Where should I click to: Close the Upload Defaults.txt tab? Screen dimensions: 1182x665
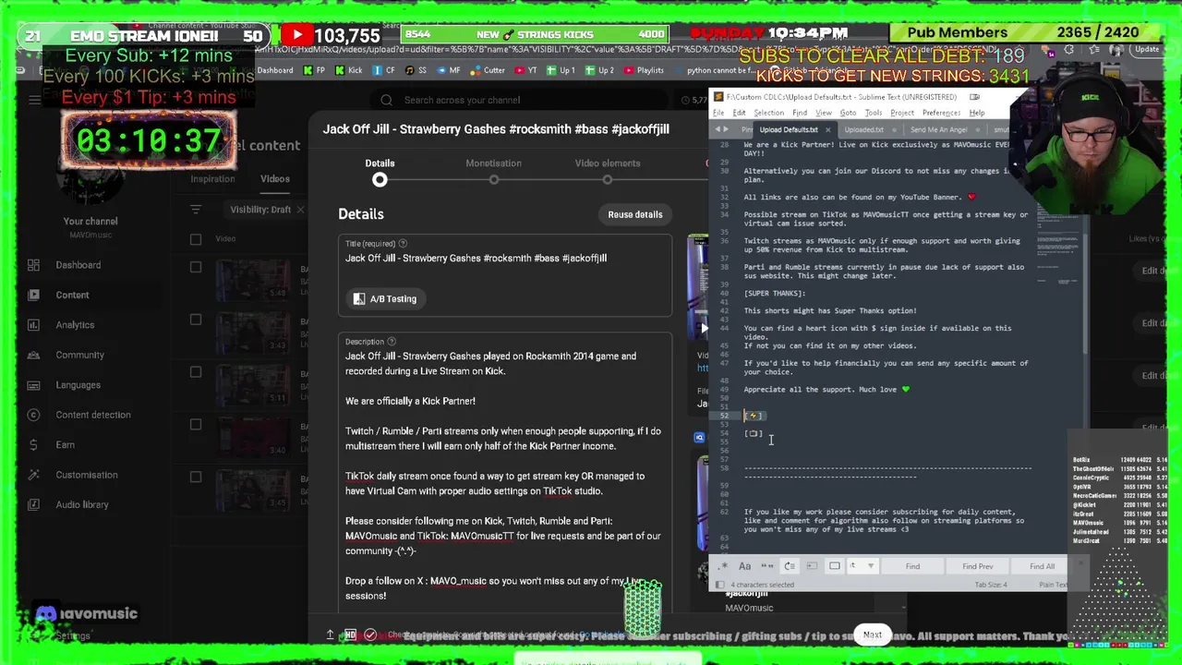coord(827,130)
